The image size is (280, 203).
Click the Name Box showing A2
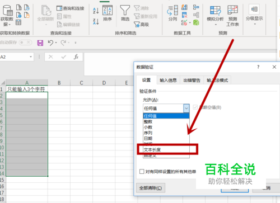pos(14,57)
